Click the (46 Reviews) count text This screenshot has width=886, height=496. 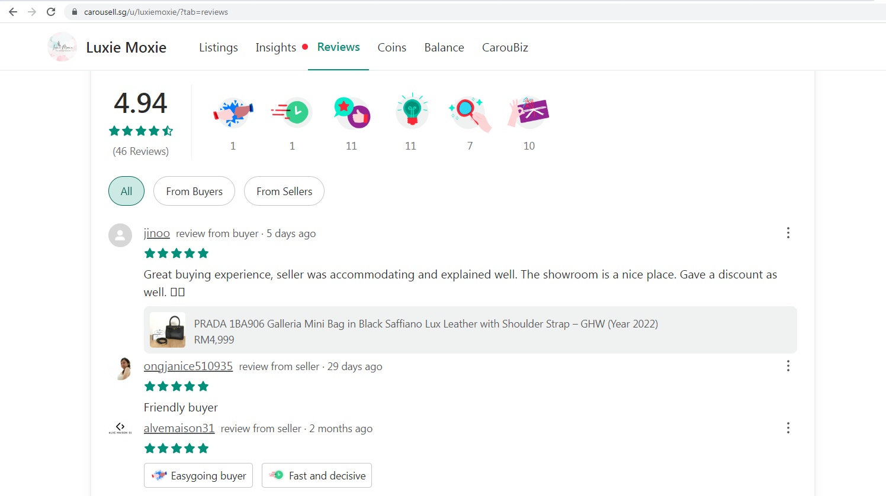point(141,151)
